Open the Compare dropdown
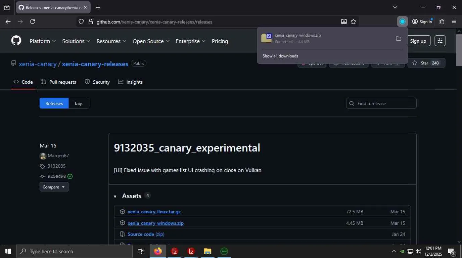The width and height of the screenshot is (462, 258). [54, 187]
